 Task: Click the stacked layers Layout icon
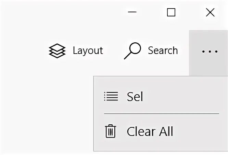point(57,51)
